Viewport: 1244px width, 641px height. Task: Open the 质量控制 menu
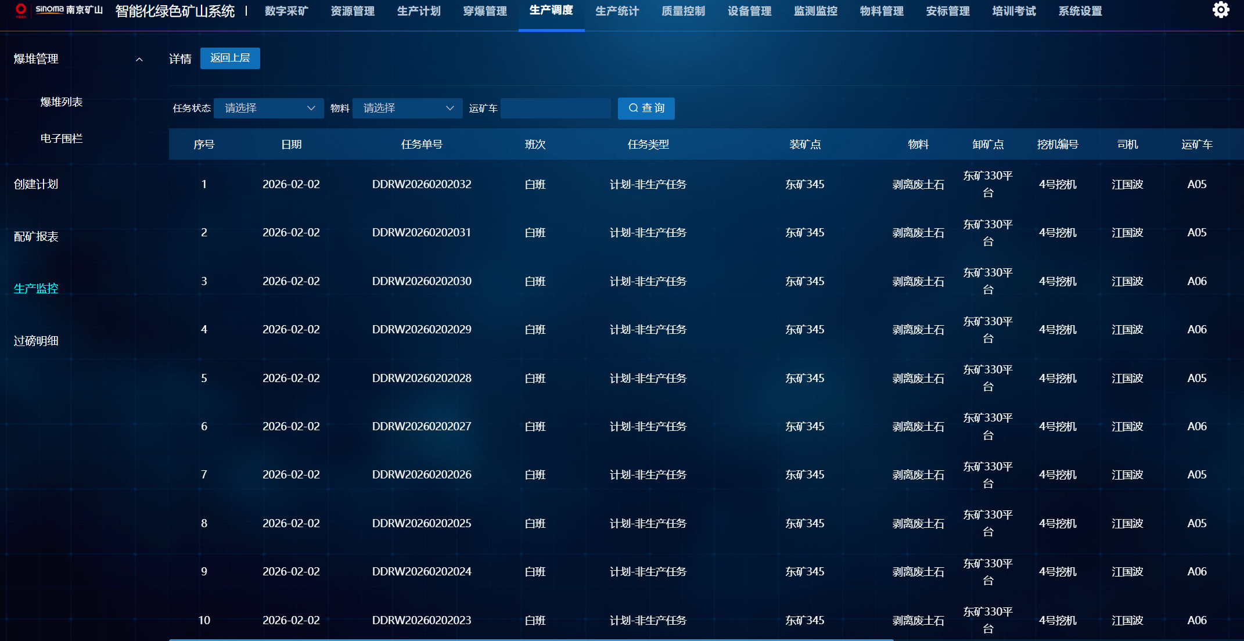coord(684,11)
